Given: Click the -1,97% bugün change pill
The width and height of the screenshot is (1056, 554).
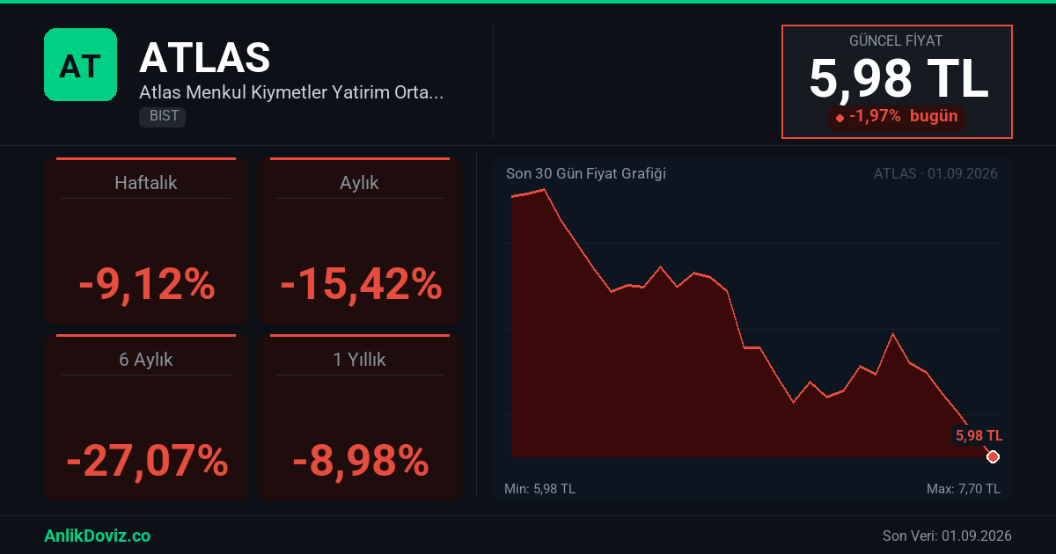Looking at the screenshot, I should (897, 117).
